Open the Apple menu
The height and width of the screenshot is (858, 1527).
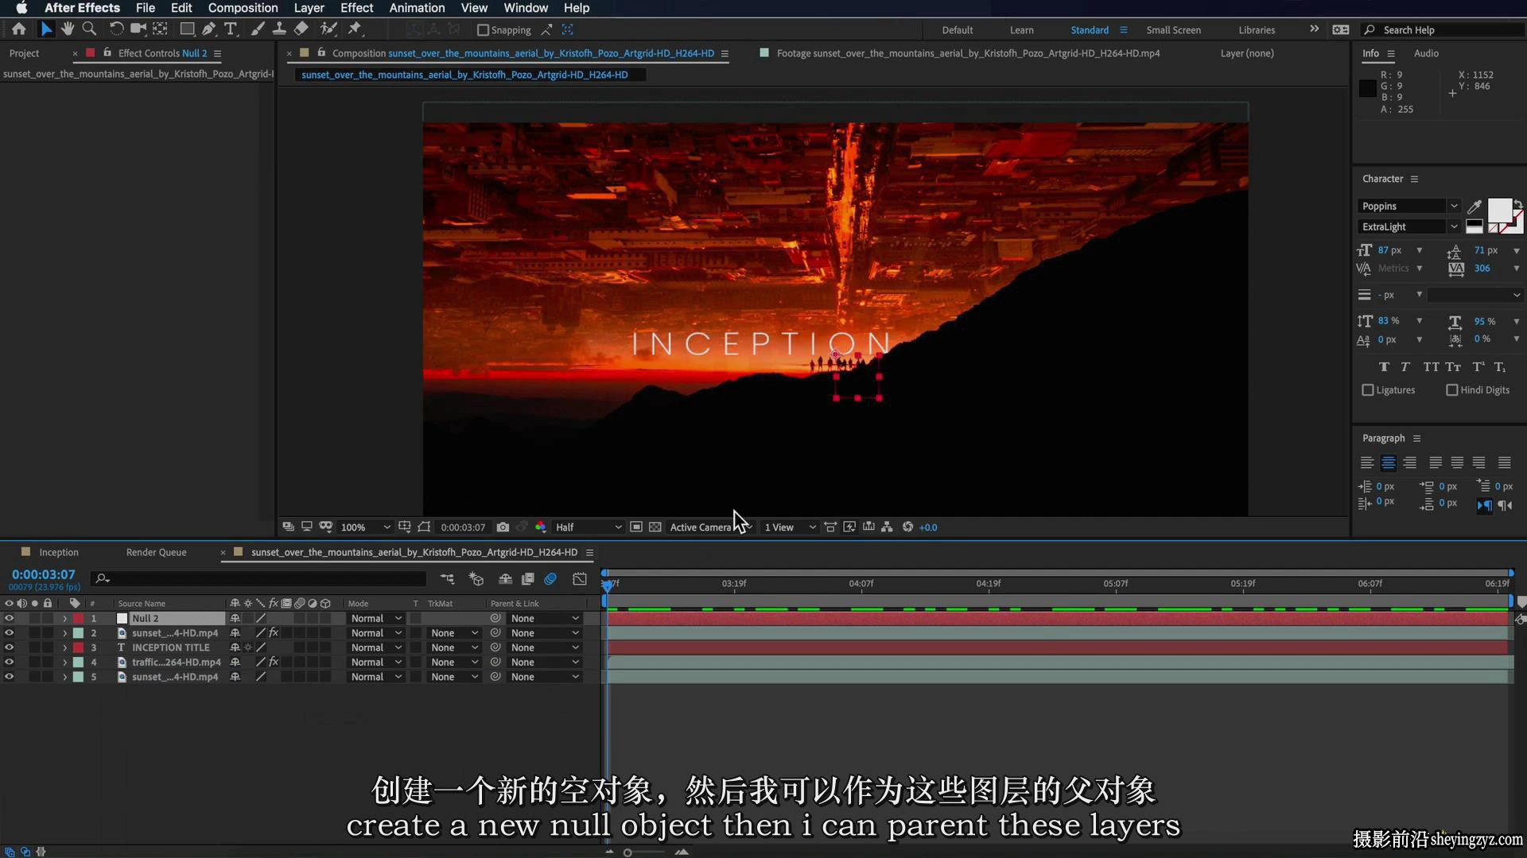pos(21,8)
